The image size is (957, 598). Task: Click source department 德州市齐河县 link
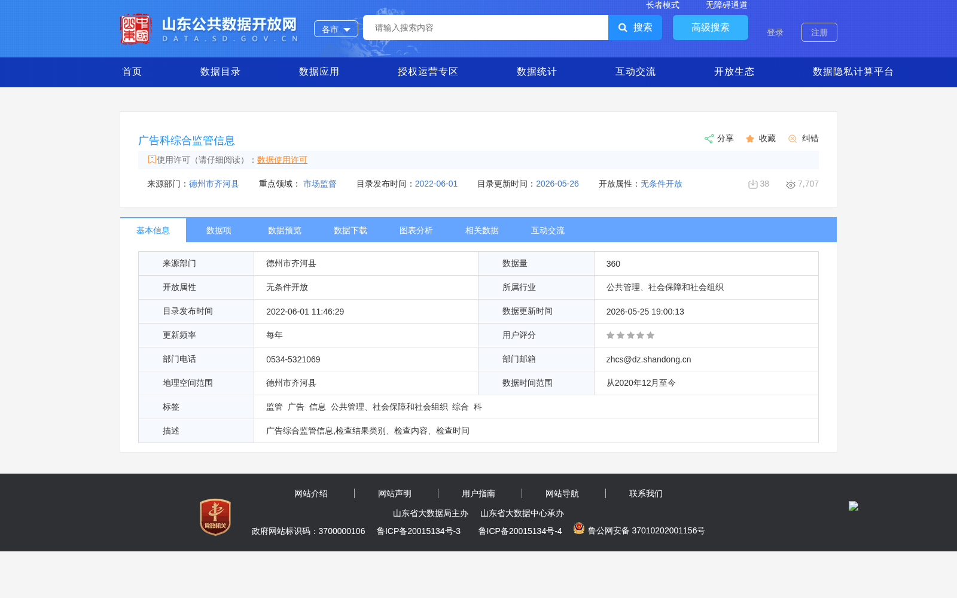pos(214,184)
